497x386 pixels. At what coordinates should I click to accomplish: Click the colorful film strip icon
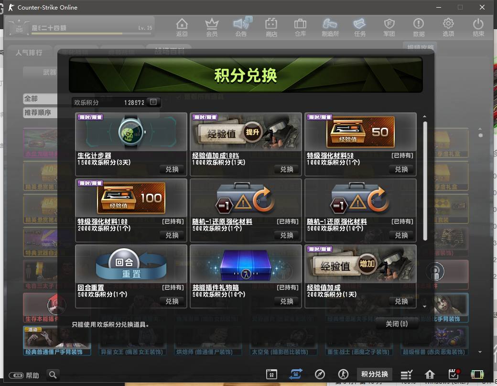(477, 375)
